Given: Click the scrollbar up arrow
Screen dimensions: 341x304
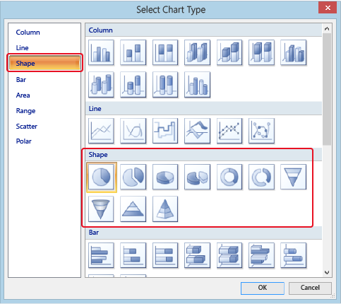Looking at the screenshot, I should [x=327, y=29].
